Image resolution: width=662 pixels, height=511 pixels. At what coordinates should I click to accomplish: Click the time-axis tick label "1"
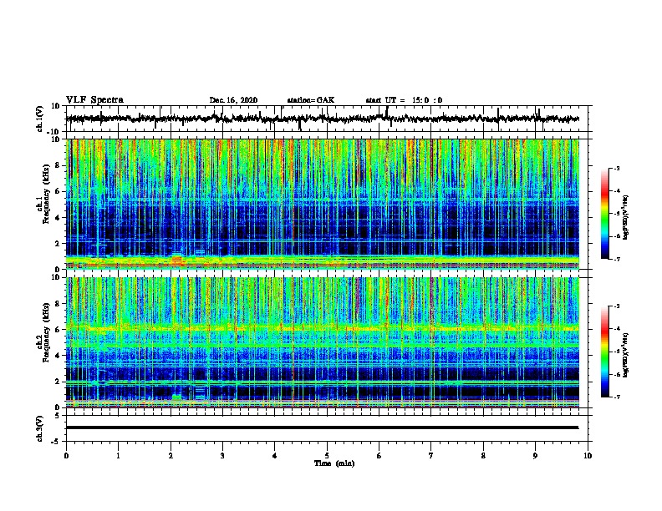[119, 456]
